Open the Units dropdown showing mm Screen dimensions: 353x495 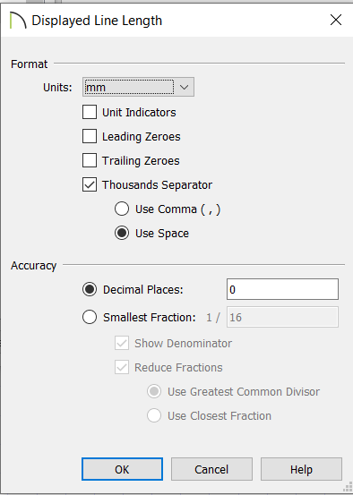138,87
